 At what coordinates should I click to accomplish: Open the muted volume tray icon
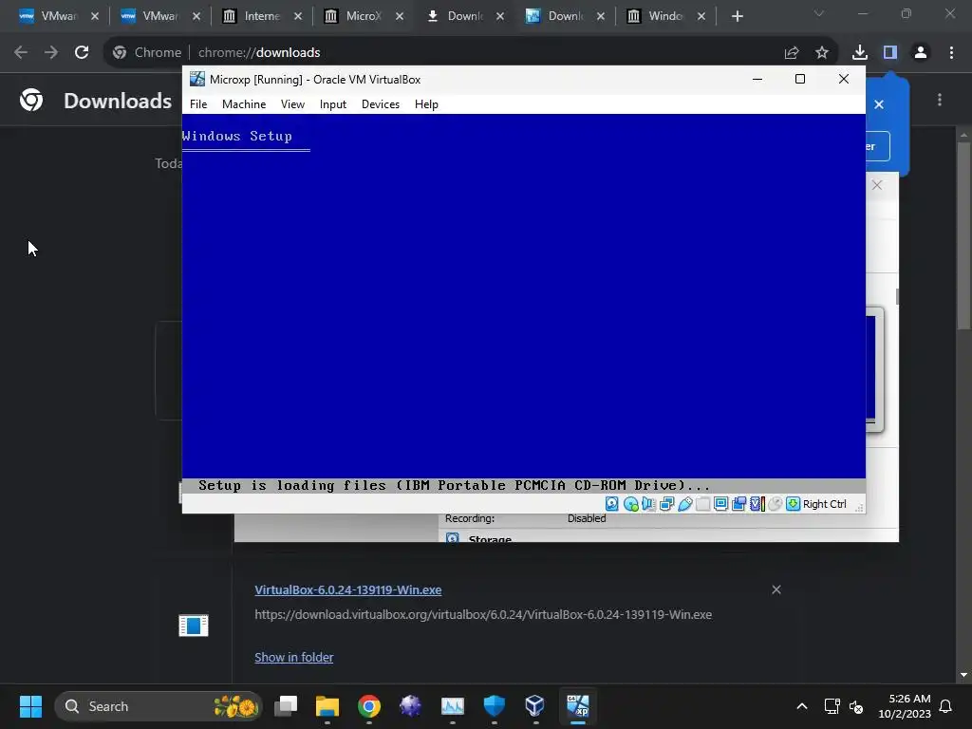coord(856,706)
